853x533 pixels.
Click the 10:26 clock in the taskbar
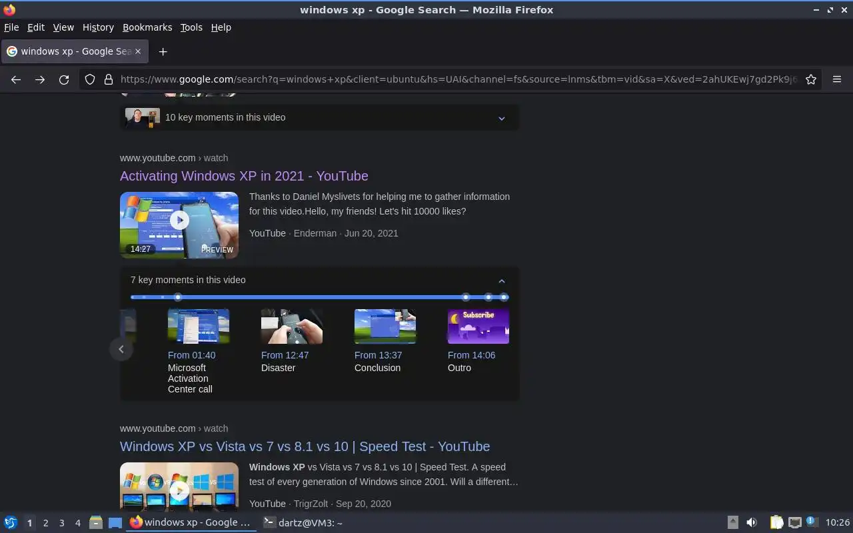point(837,522)
